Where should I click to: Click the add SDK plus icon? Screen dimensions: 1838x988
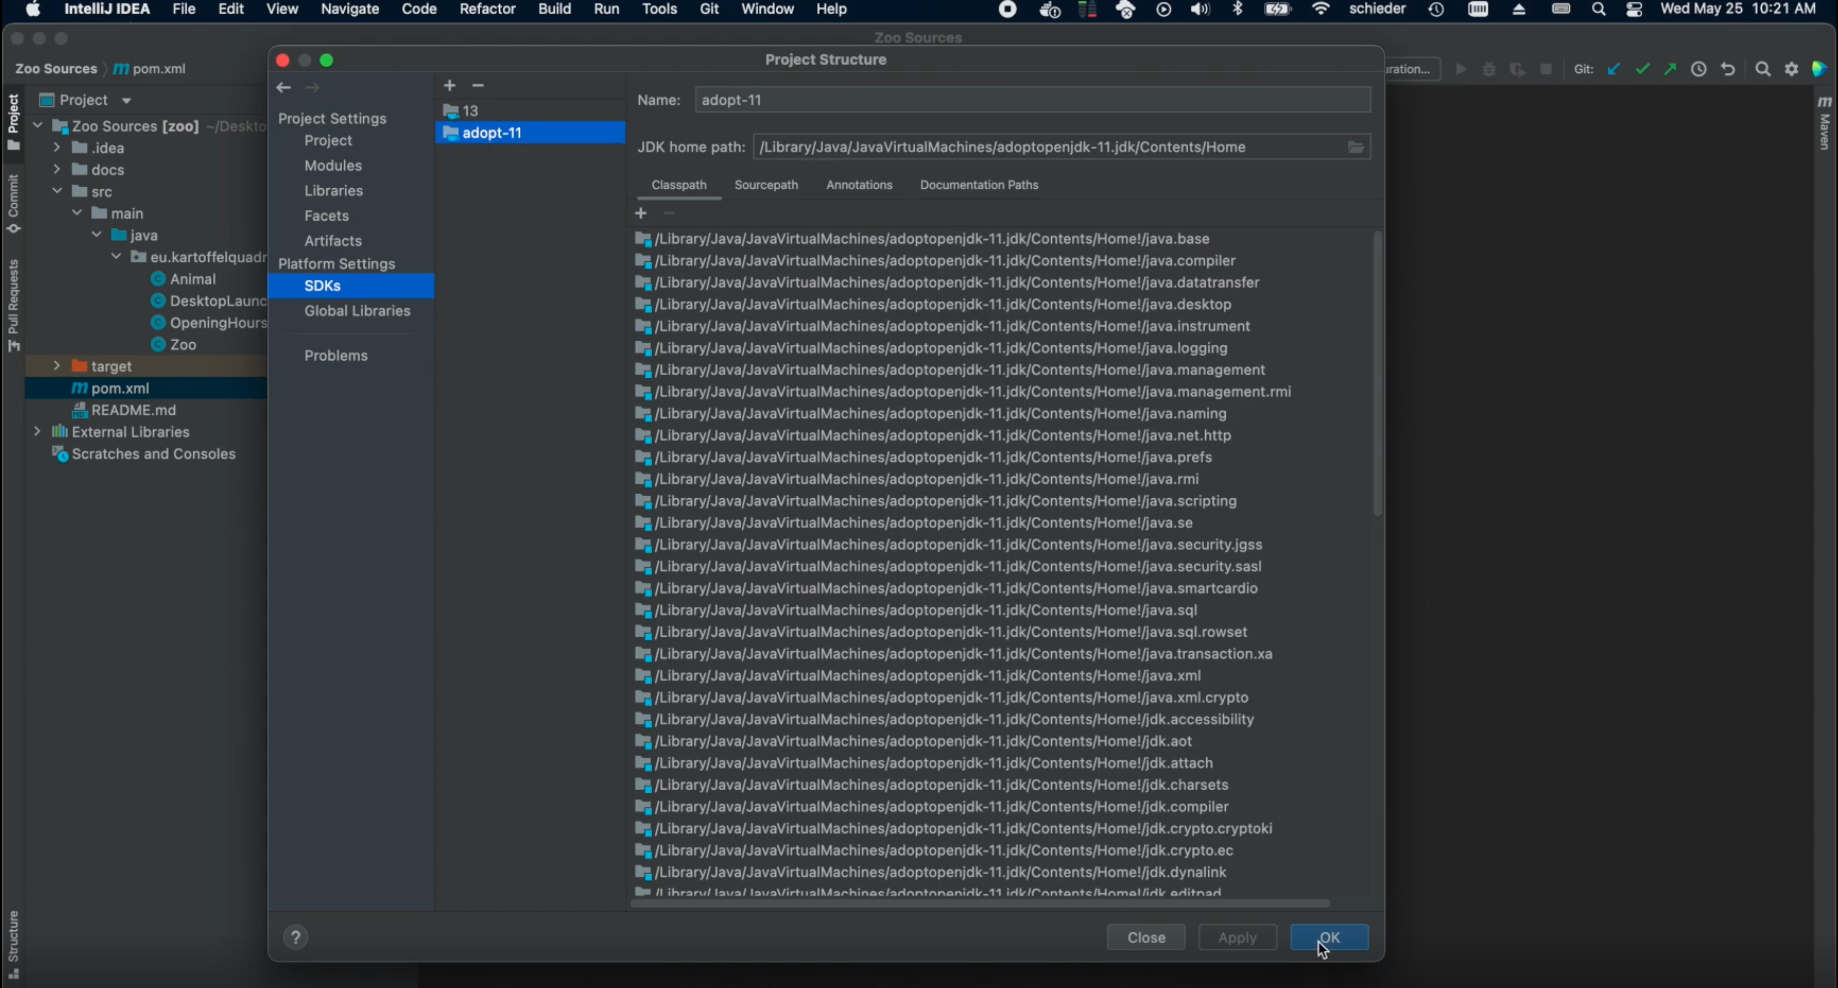(x=449, y=86)
